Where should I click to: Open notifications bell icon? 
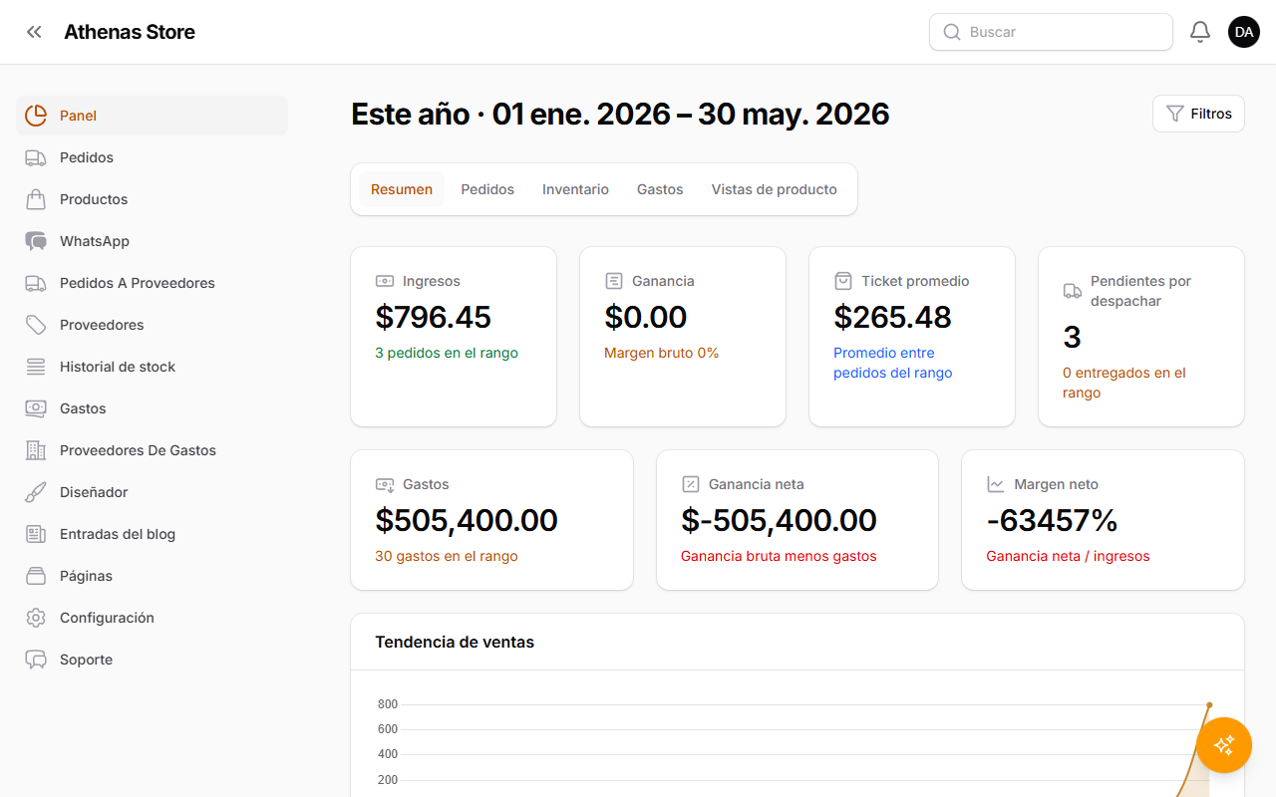tap(1200, 32)
